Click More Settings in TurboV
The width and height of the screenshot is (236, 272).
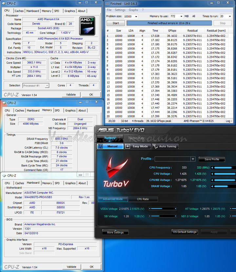point(115,232)
